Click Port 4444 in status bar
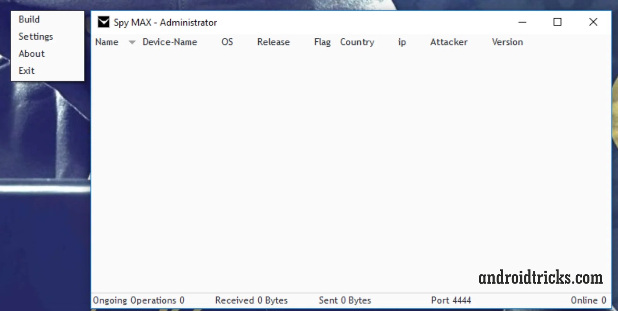Viewport: 618px width, 311px height. tap(451, 300)
